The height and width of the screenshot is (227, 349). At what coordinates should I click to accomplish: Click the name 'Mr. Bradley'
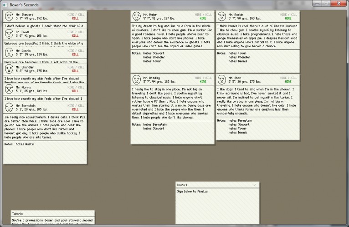tap(152, 78)
